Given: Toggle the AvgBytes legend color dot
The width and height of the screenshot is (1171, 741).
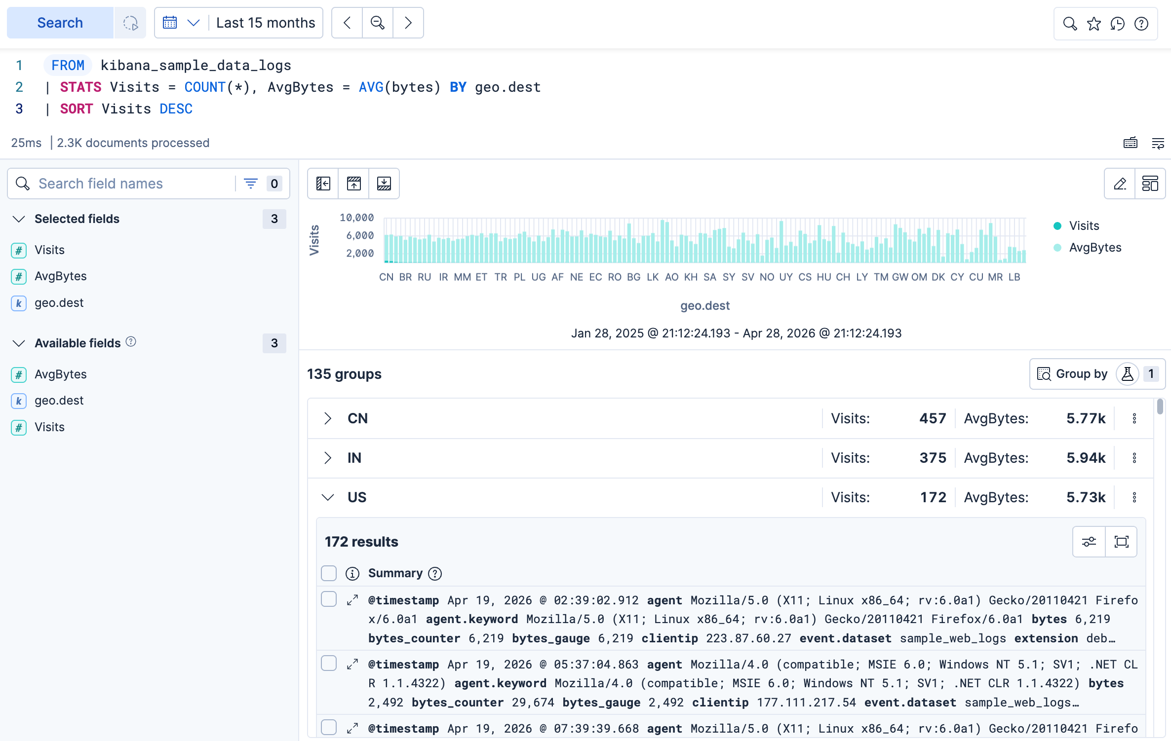Looking at the screenshot, I should [x=1057, y=248].
